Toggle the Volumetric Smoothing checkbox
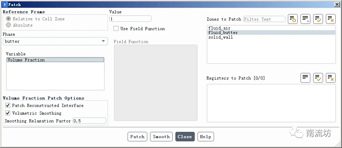This screenshot has height=148, width=342. (x=8, y=113)
